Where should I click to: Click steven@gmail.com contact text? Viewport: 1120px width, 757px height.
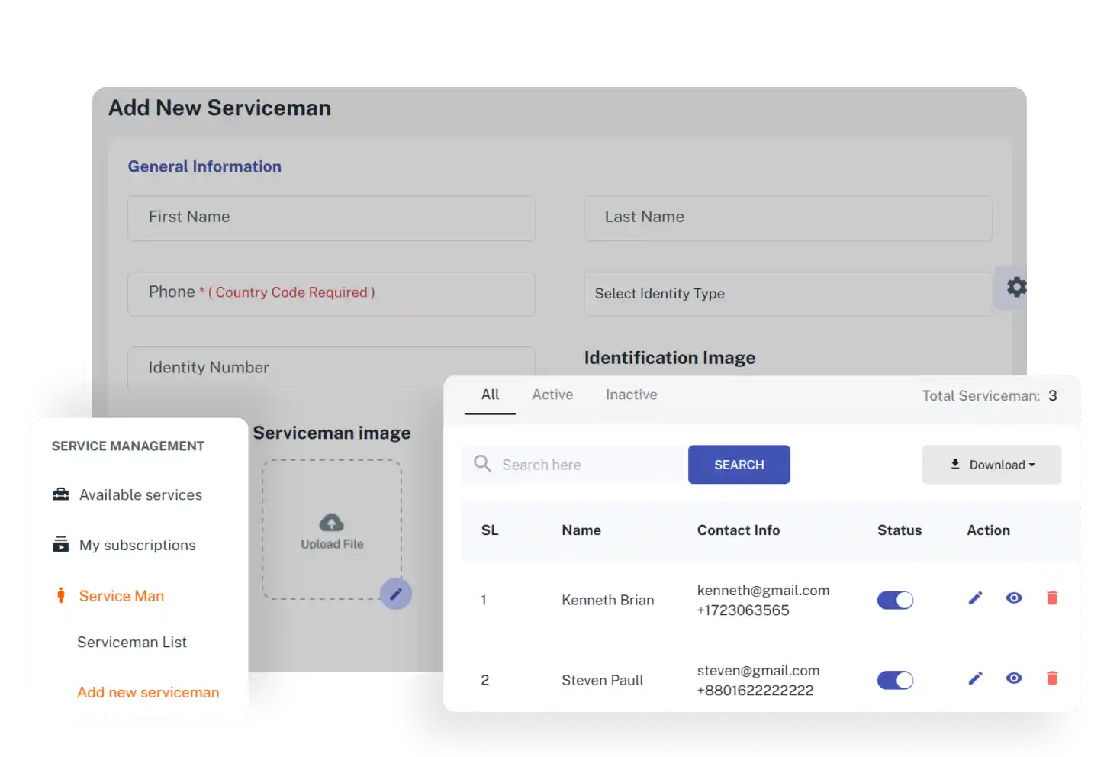click(758, 671)
